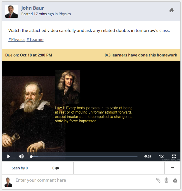Attach a file using the paperclip icon
Image resolution: width=182 pixels, height=191 pixels.
pos(158,180)
